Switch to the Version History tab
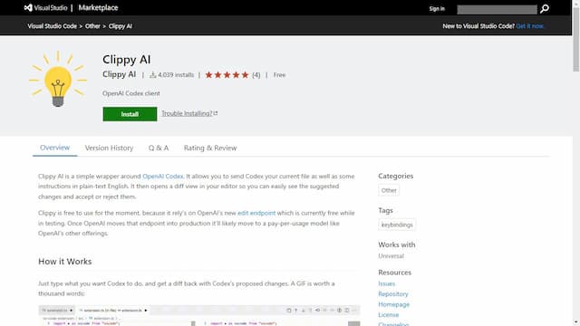The image size is (580, 326). (109, 148)
